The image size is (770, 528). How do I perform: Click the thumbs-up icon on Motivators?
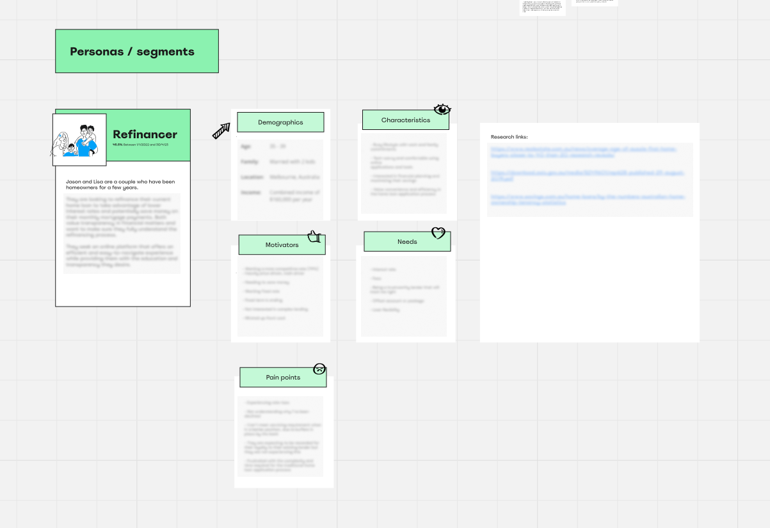[314, 236]
